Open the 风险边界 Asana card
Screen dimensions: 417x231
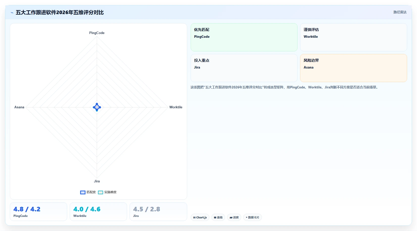354,68
